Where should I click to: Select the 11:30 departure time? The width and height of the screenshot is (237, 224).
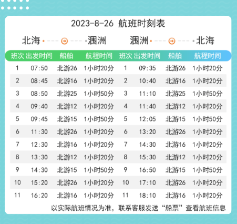point(39,132)
